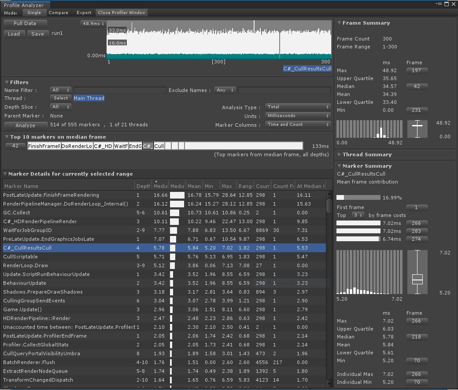The image size is (458, 390).
Task: Change Units using the Milliseconds dropdown
Action: pos(297,116)
